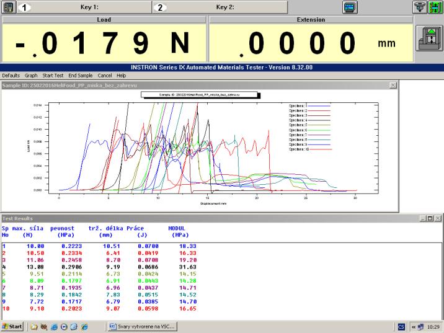Click the taskbar clock 10:29
This screenshot has width=444, height=333.
pyautogui.click(x=433, y=327)
